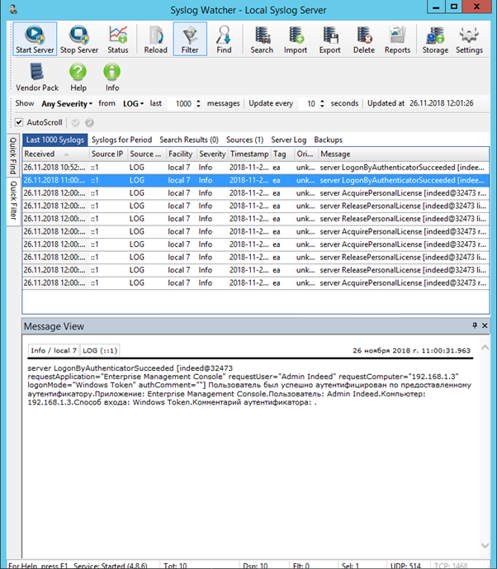Select the first LogonByAuthenticatorSucceeded row
The height and width of the screenshot is (569, 497).
point(248,167)
